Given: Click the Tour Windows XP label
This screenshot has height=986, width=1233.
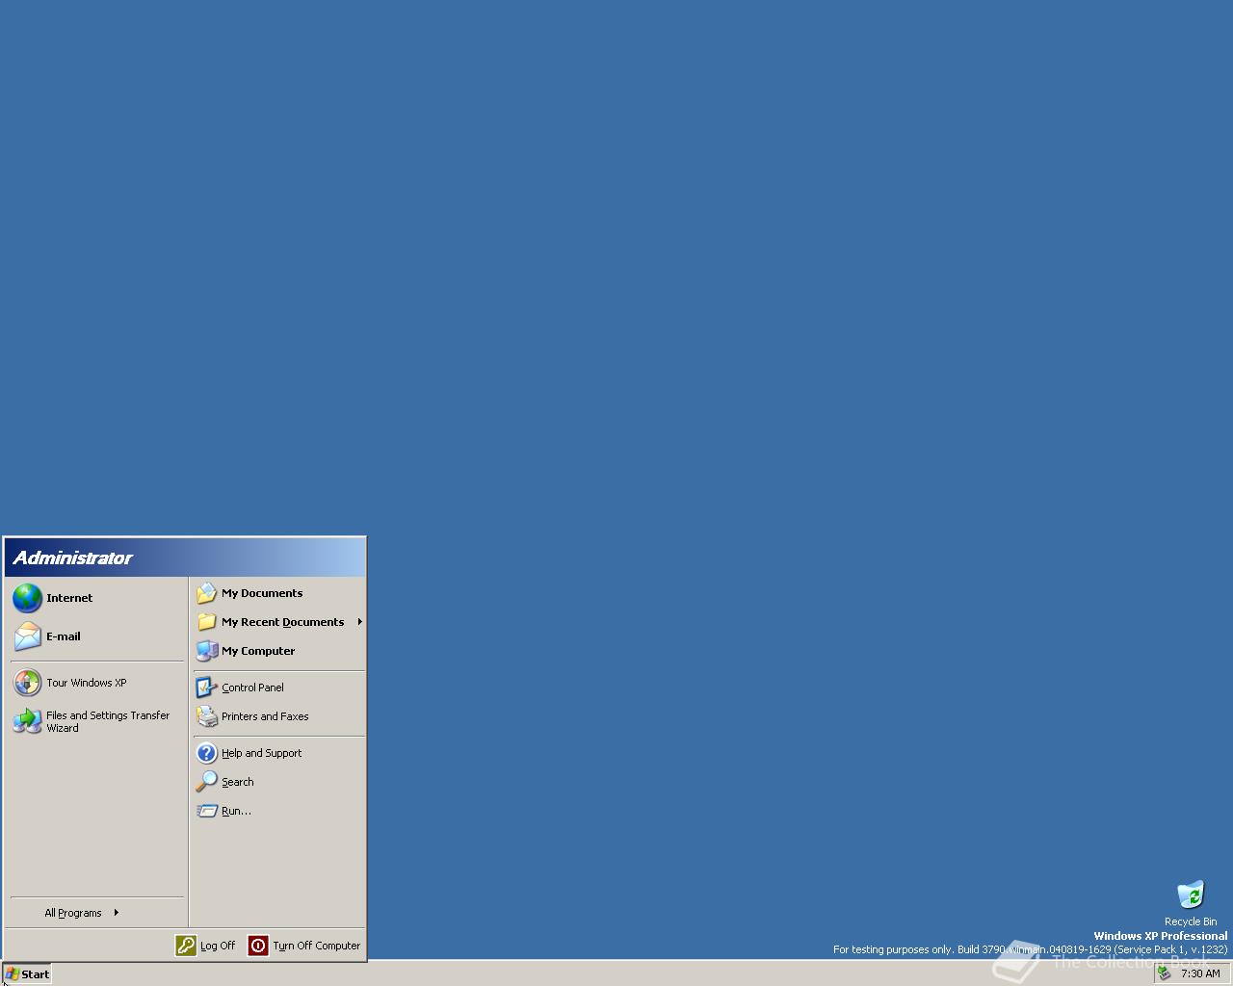Looking at the screenshot, I should coord(87,683).
